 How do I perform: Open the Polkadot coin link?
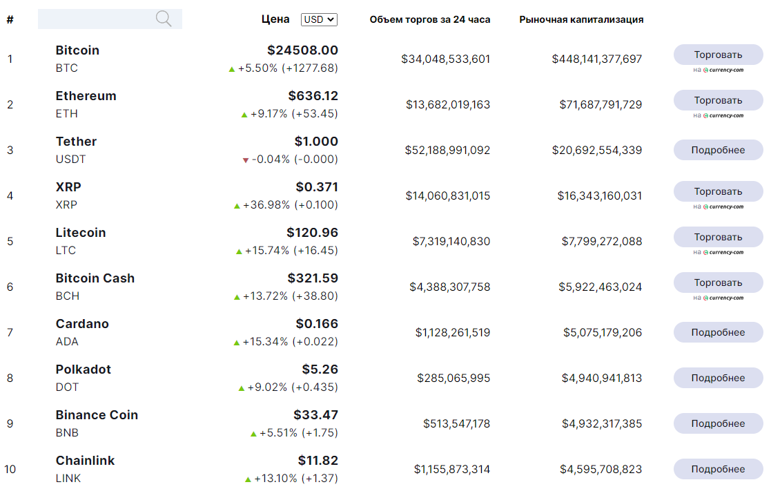pos(83,370)
